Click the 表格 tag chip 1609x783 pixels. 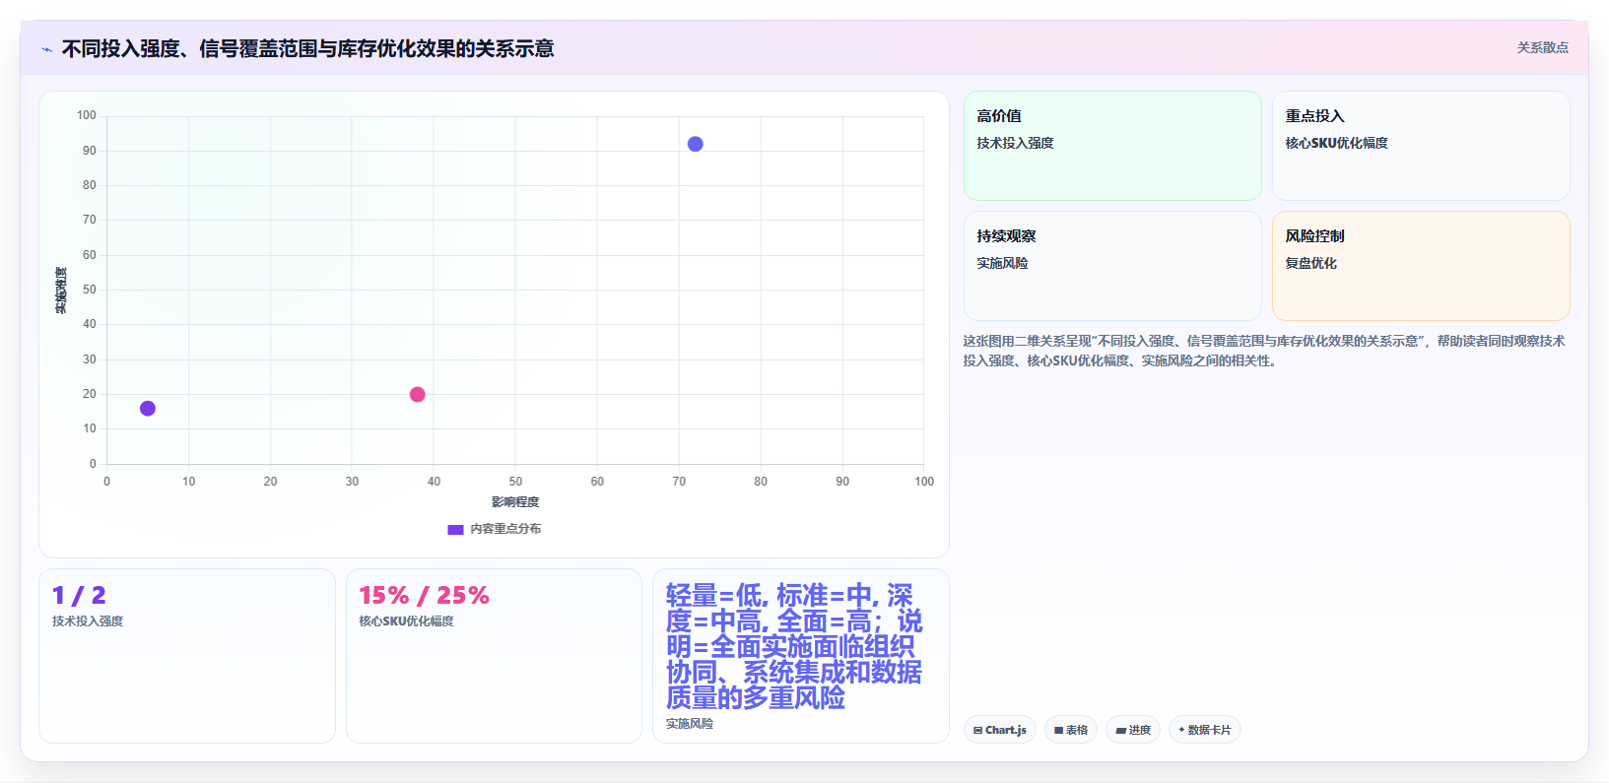pyautogui.click(x=1070, y=730)
